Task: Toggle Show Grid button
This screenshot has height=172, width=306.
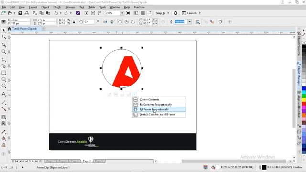Action: 143,13
